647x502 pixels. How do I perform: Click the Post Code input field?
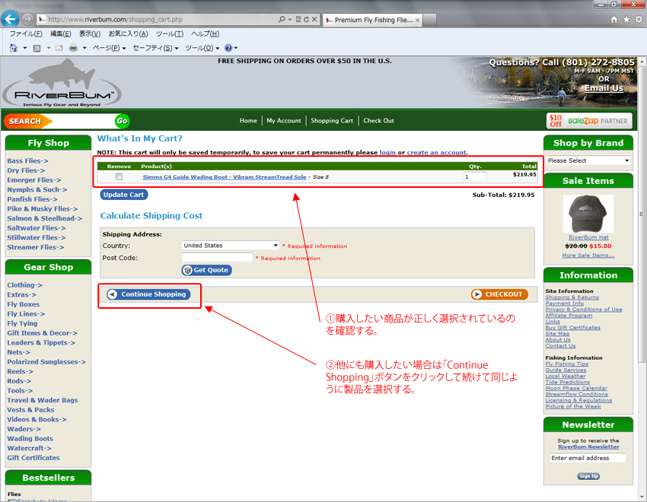click(x=217, y=258)
